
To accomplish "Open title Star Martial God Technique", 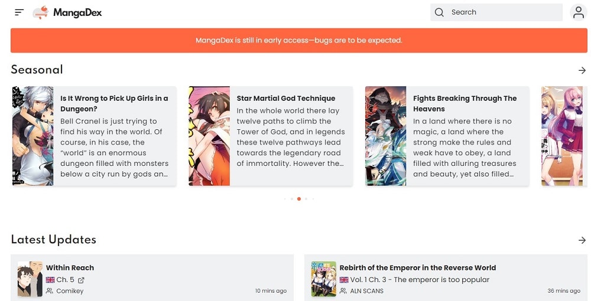I will pos(285,98).
